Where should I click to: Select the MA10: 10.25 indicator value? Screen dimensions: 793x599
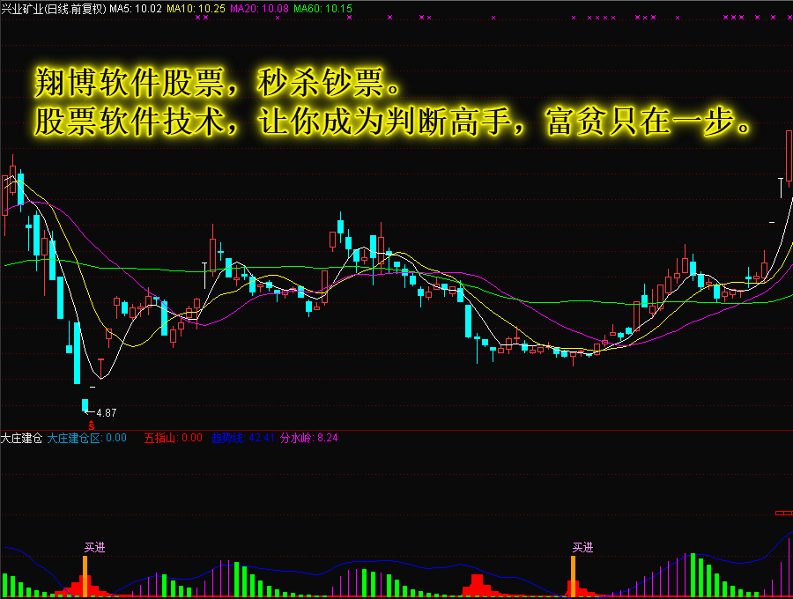coord(196,9)
